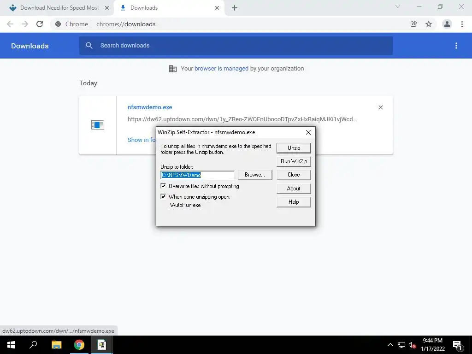Click Run WinZip button
Image resolution: width=472 pixels, height=354 pixels.
coord(294,161)
